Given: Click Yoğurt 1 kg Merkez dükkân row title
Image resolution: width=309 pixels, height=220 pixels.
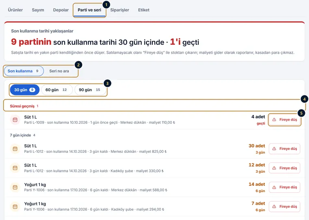Looking at the screenshot, I should coord(35,185).
